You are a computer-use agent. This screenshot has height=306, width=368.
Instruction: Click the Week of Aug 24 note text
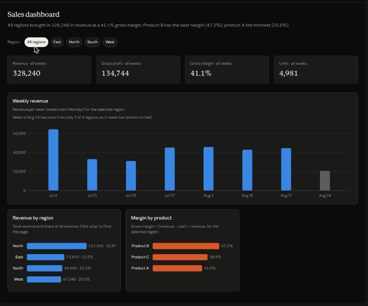tap(83, 117)
